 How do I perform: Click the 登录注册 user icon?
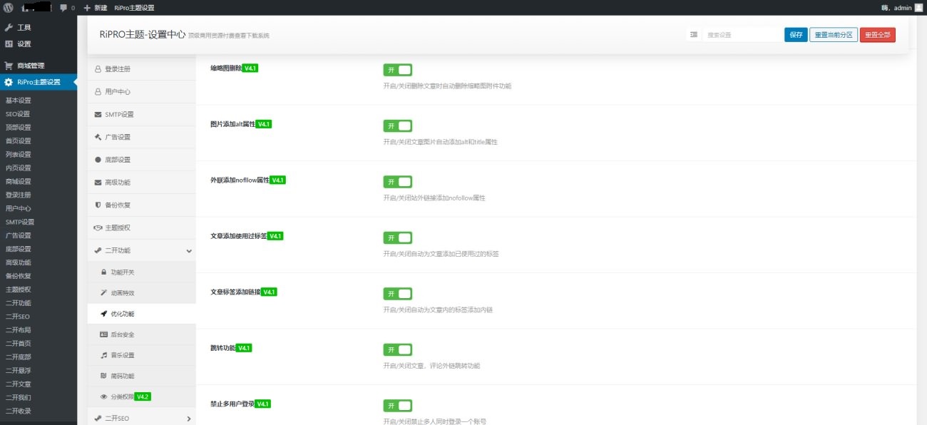[x=98, y=69]
